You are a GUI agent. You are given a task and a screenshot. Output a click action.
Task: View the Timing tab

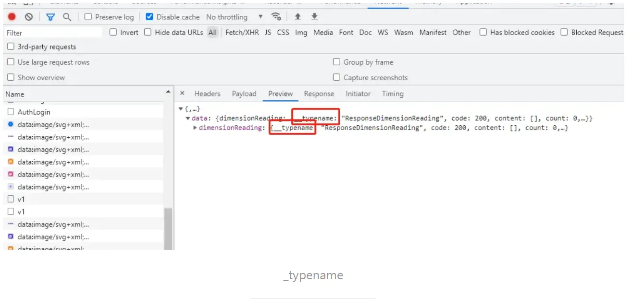click(x=393, y=94)
